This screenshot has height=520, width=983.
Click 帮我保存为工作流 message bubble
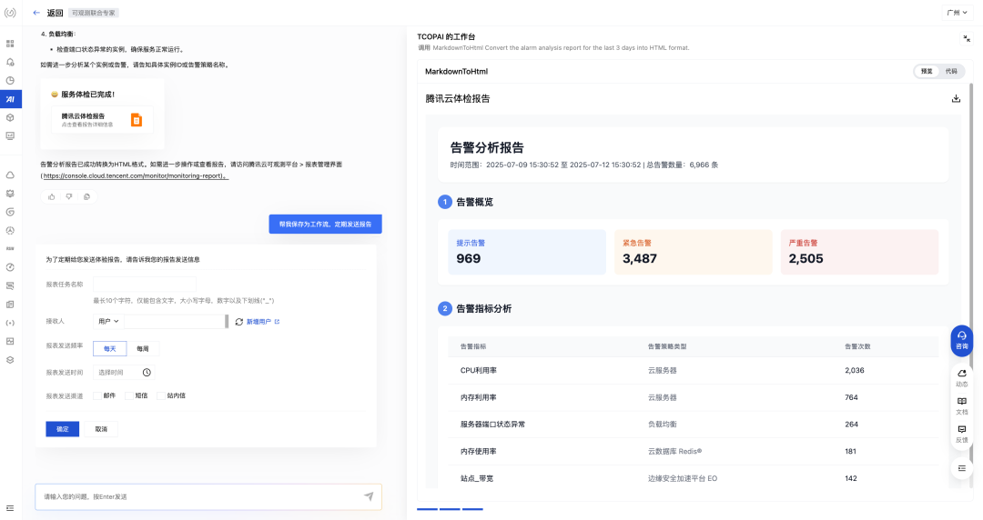click(x=325, y=225)
